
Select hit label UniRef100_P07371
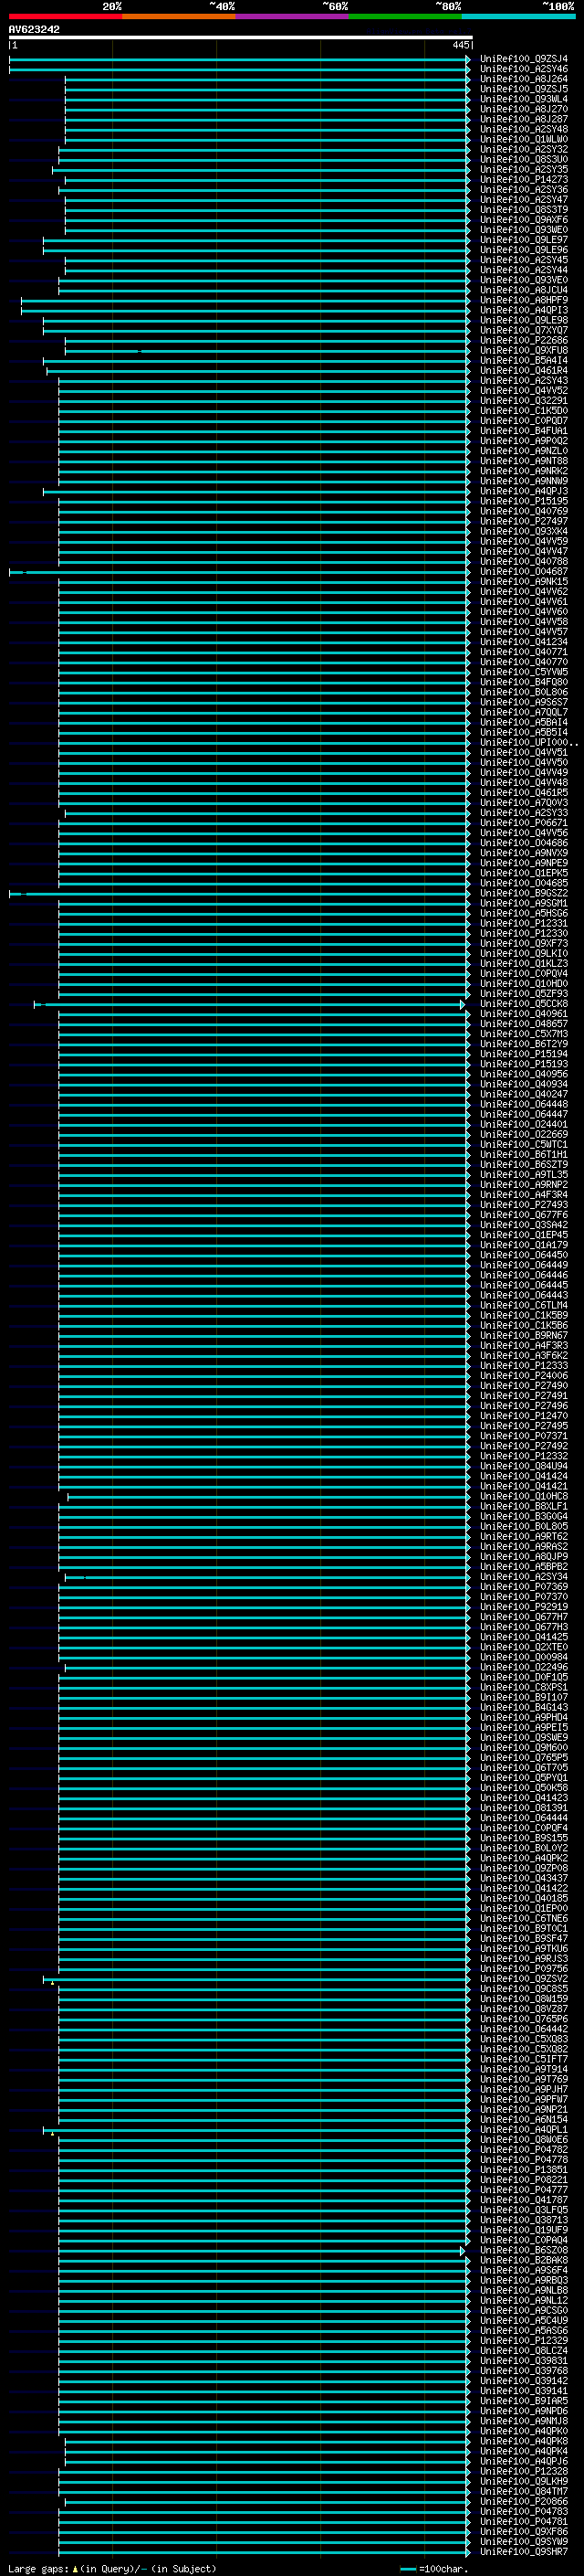[x=524, y=1436]
